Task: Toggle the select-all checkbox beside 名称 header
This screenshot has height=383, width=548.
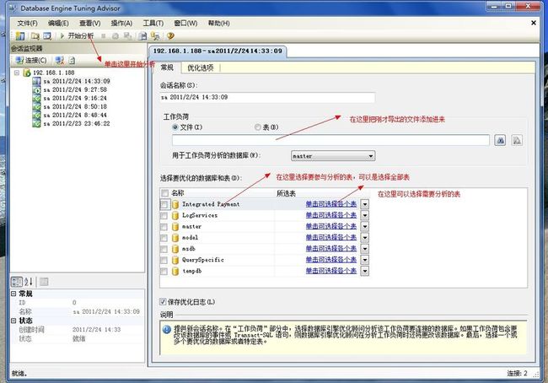Action: (x=165, y=193)
